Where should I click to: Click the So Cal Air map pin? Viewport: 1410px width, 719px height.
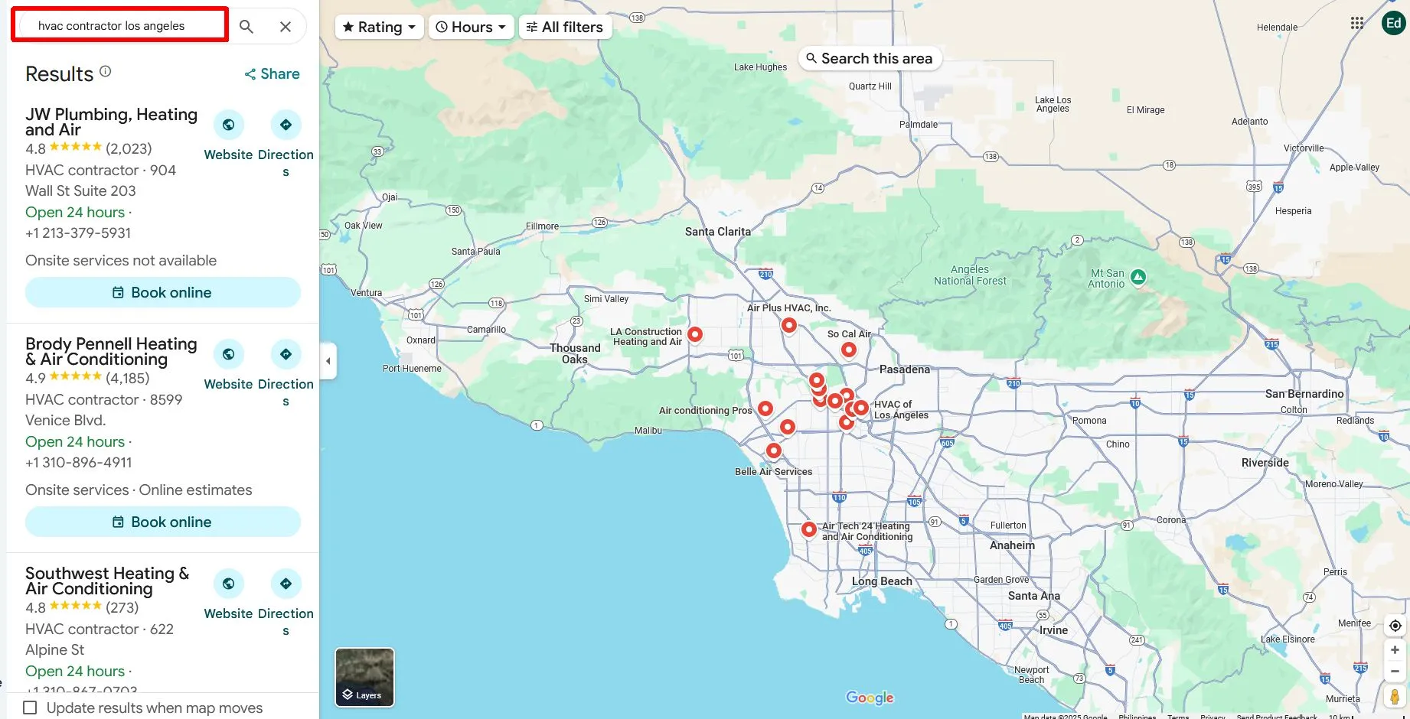849,350
